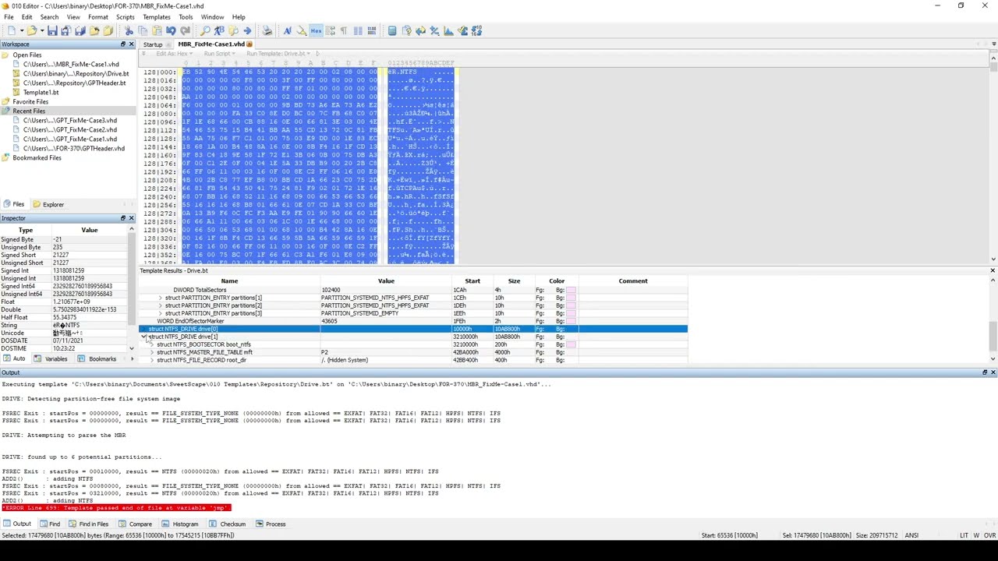The image size is (998, 561).
Task: Click the Open file folder icon
Action: click(31, 31)
